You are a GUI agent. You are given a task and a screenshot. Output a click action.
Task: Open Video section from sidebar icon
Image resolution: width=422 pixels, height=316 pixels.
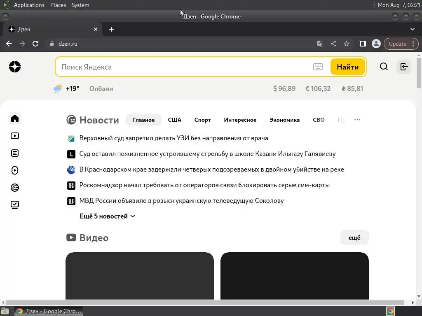15,136
